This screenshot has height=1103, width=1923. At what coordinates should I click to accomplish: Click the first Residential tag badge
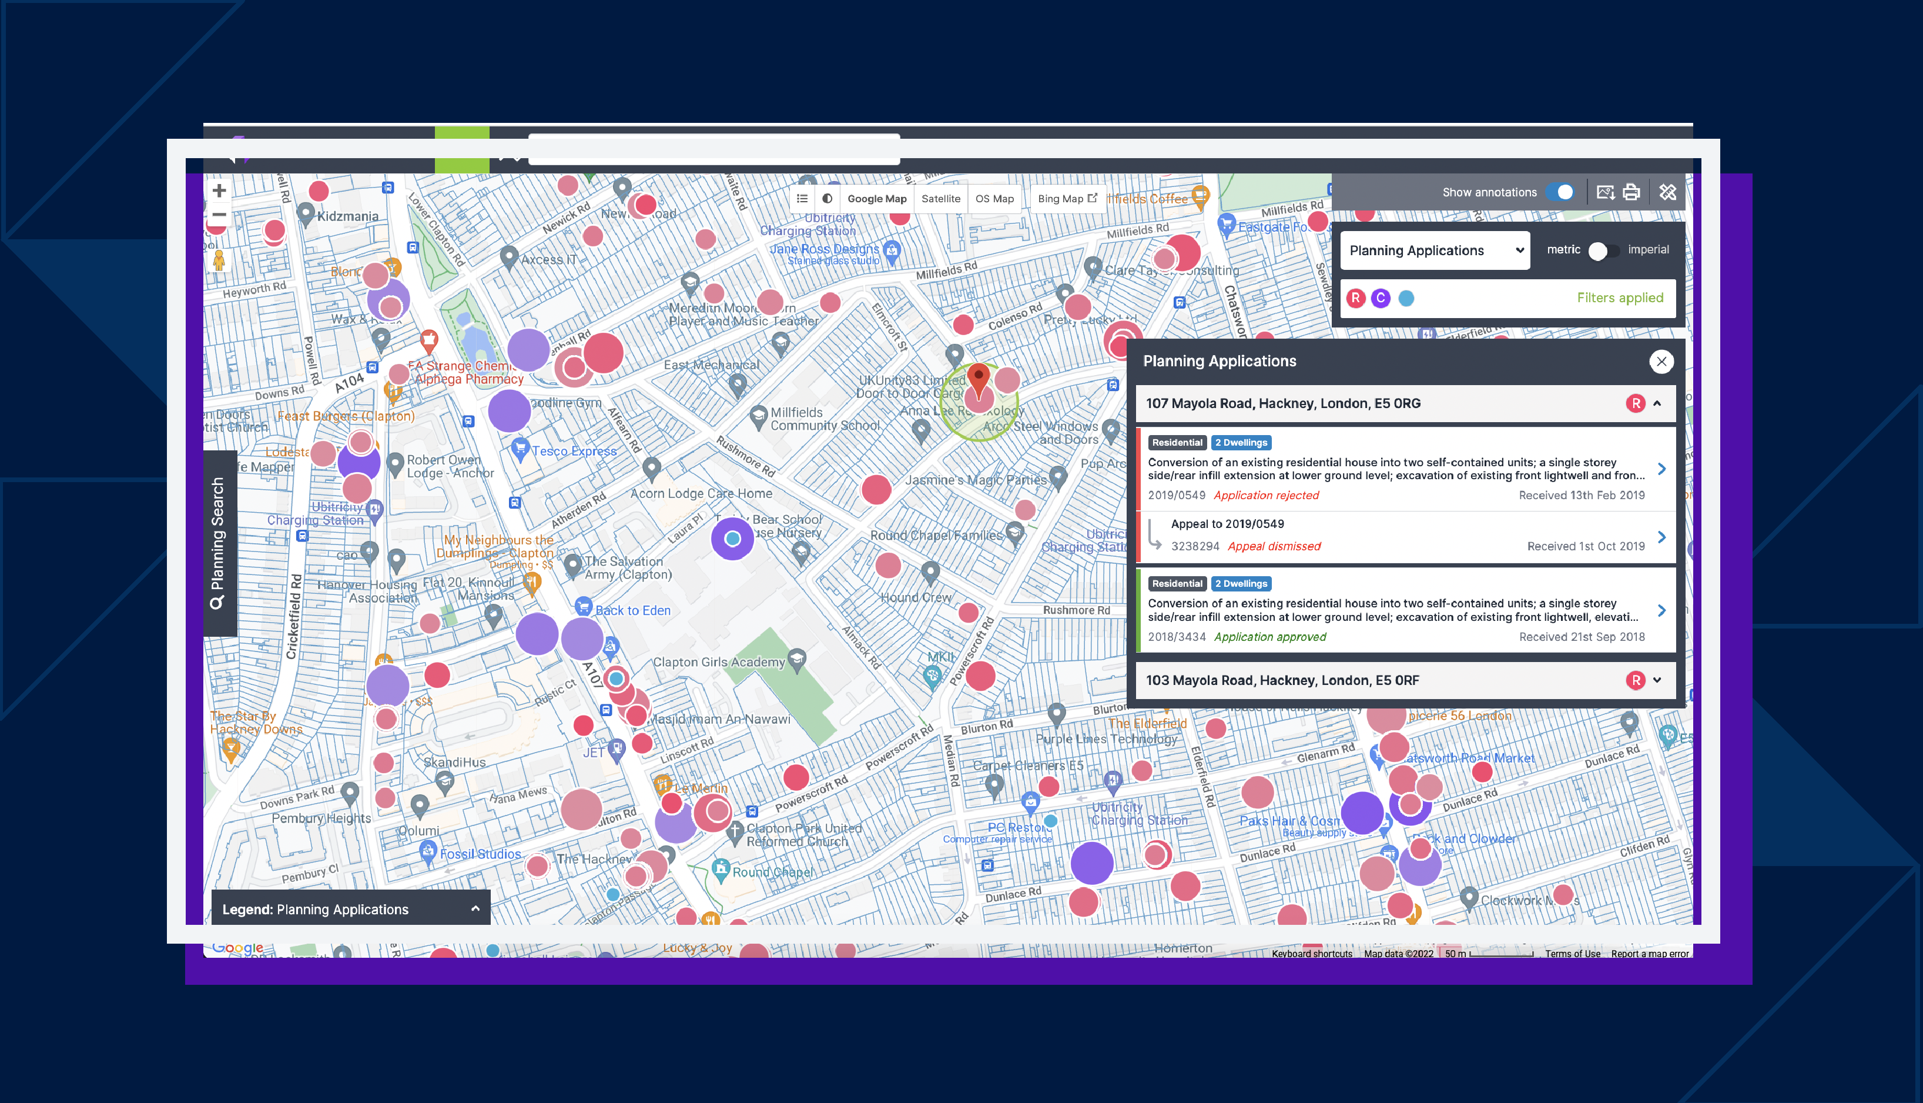1177,442
